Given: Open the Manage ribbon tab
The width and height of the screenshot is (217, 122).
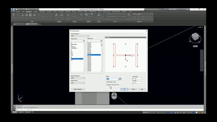Looking at the screenshot, I should (x=68, y=12).
